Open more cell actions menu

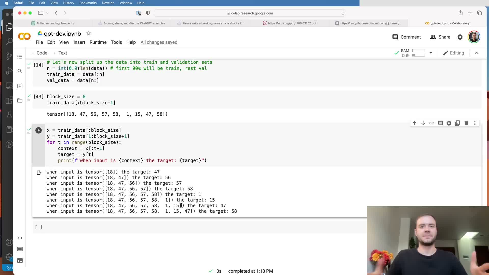[475, 123]
